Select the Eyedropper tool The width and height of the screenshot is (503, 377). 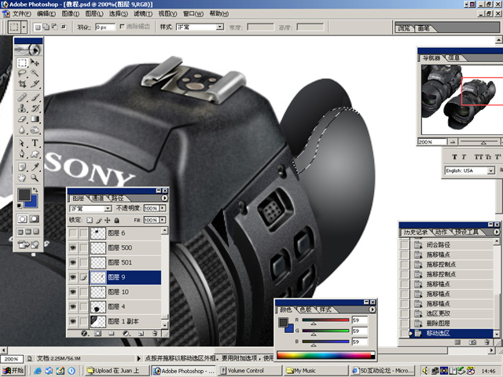pyautogui.click(x=35, y=167)
